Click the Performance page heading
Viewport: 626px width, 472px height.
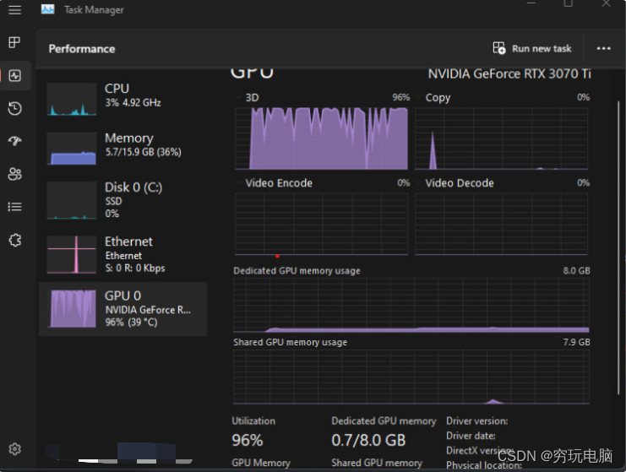coord(82,49)
